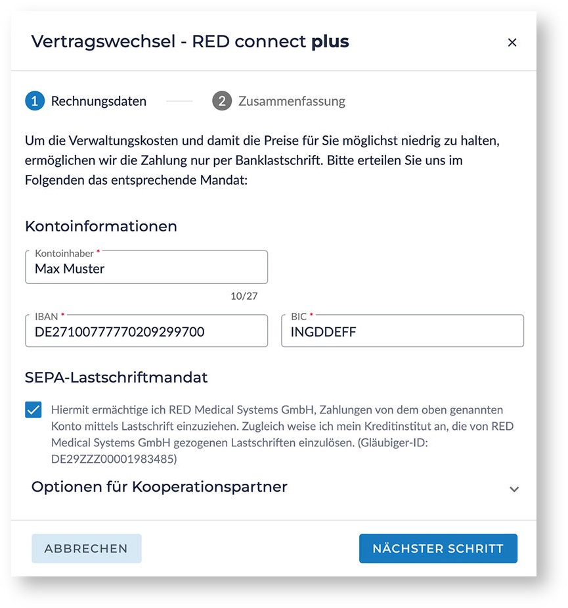Go to the Zusammenfassung step label
The height and width of the screenshot is (608, 568).
292,101
